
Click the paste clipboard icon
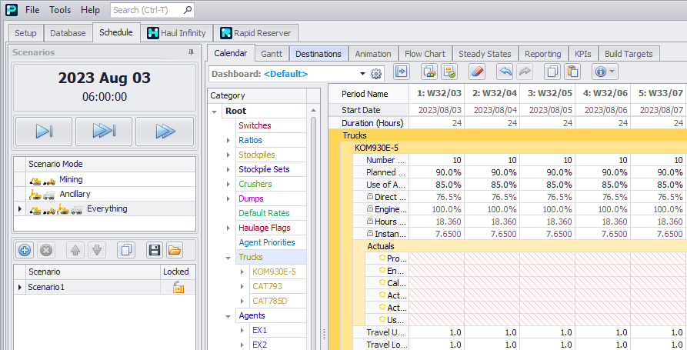coord(572,72)
